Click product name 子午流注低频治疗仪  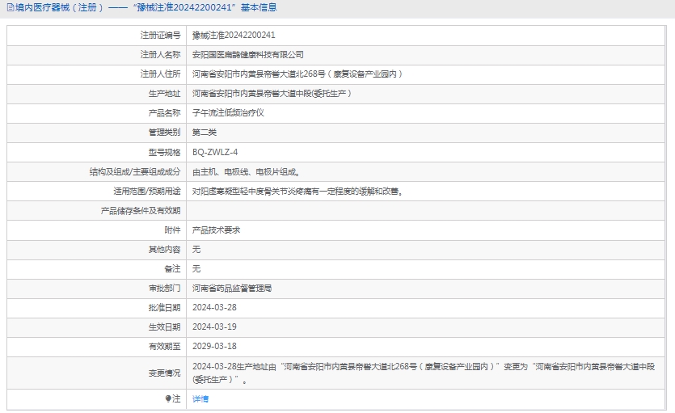[x=228, y=112]
